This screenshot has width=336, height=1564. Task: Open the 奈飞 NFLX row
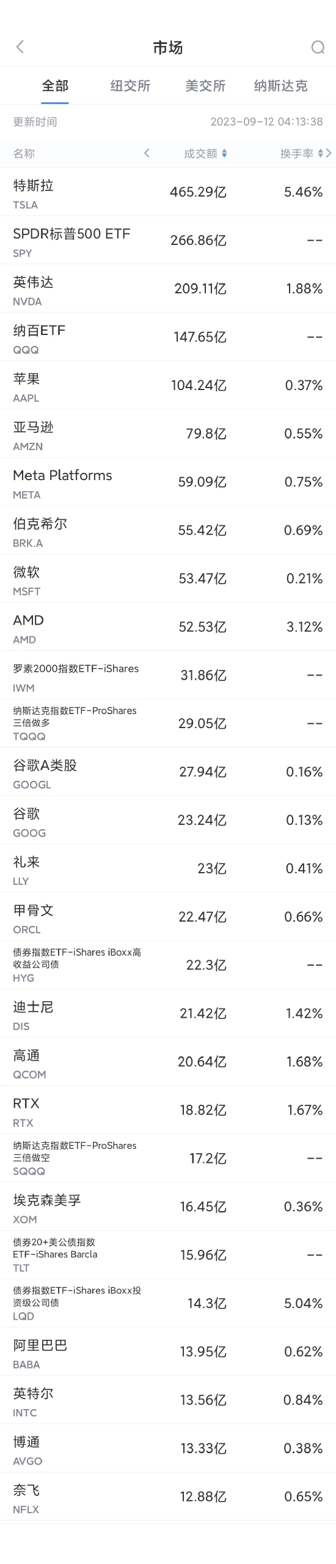pos(168,1497)
